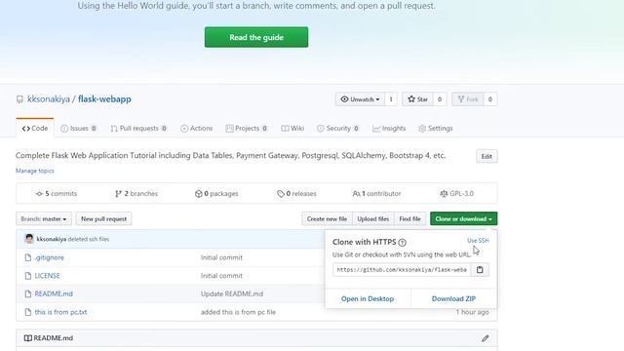Switch to the Pull requests tab

138,128
